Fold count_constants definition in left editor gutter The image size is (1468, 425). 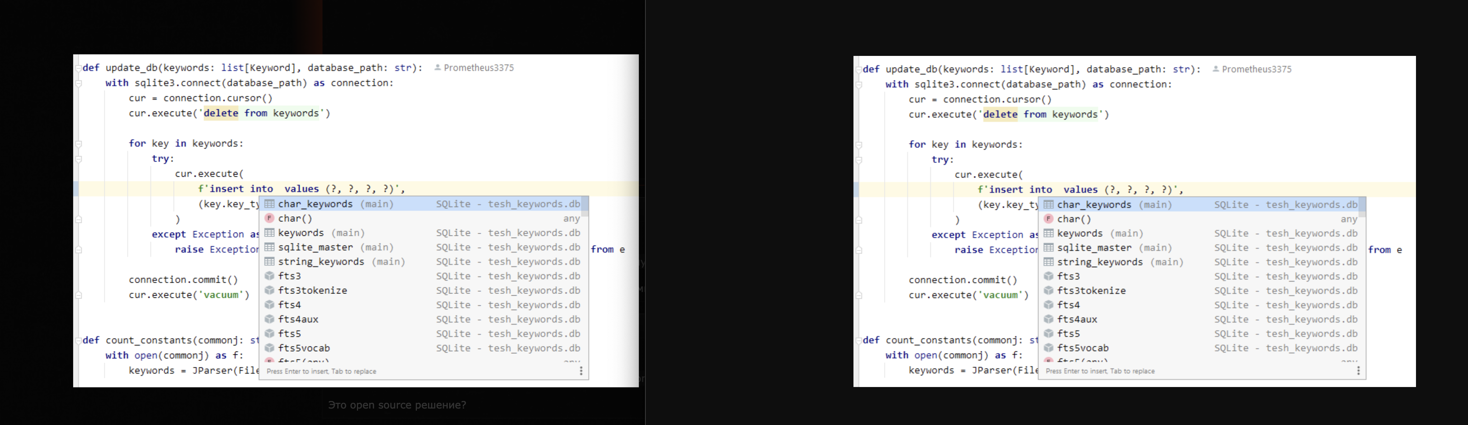point(78,341)
